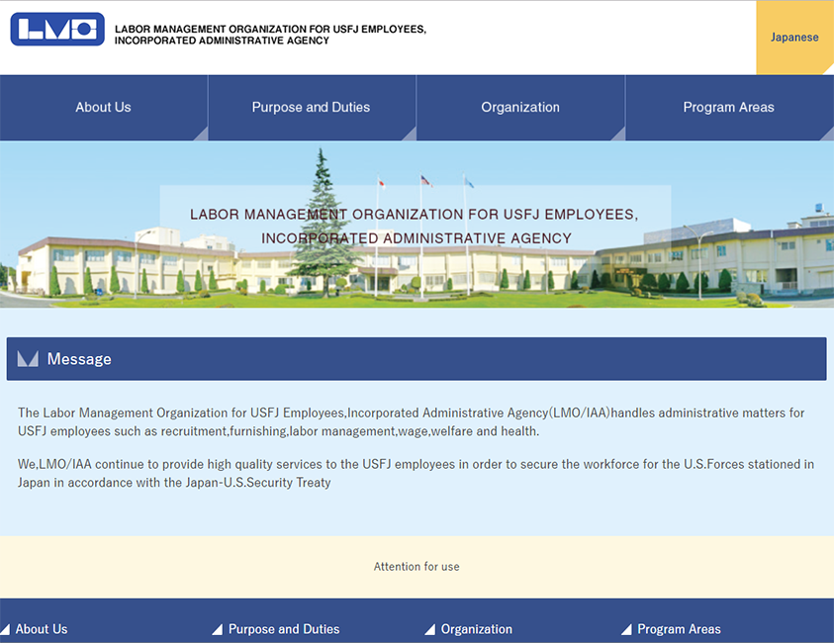Click the triangle icon beside footer Program Areas
This screenshot has width=834, height=643.
click(x=626, y=630)
